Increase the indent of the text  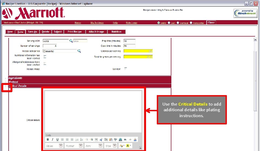click(x=91, y=140)
